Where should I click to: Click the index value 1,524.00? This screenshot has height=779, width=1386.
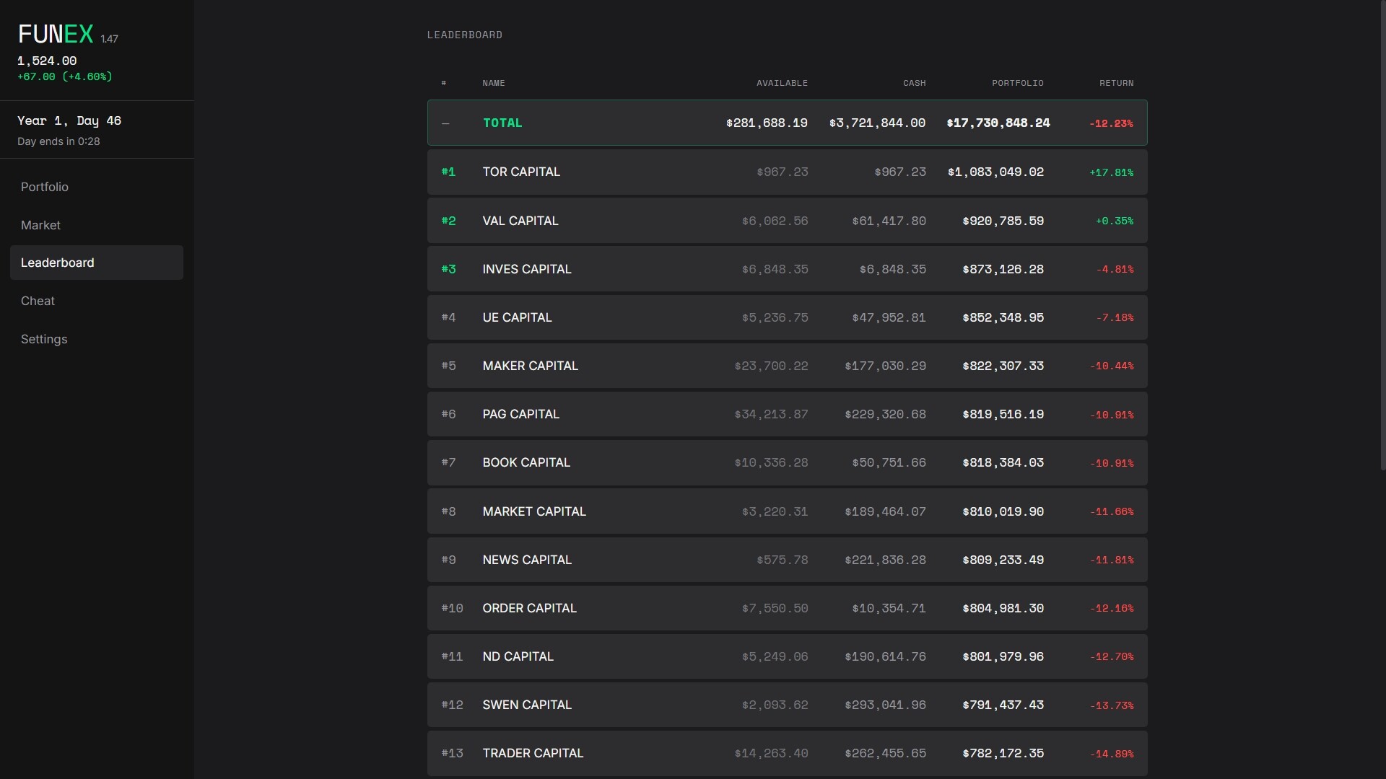pos(47,61)
